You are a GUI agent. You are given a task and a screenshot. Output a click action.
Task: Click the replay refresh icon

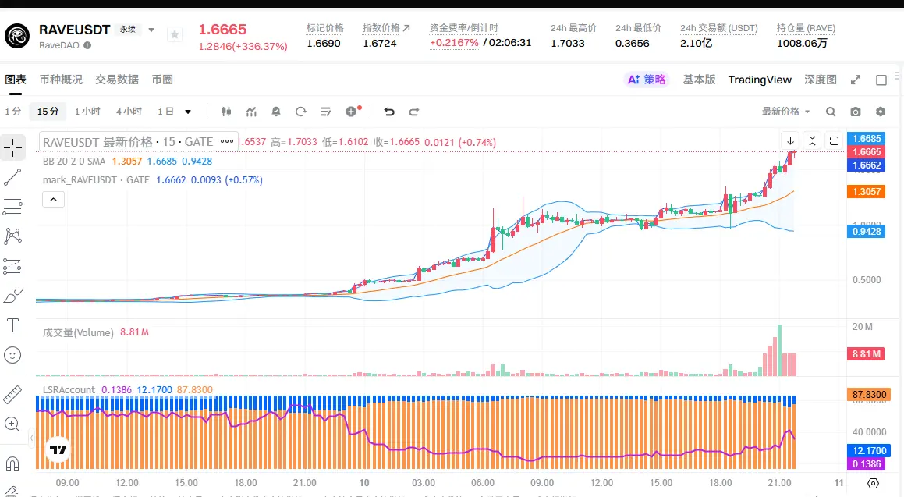pos(301,112)
